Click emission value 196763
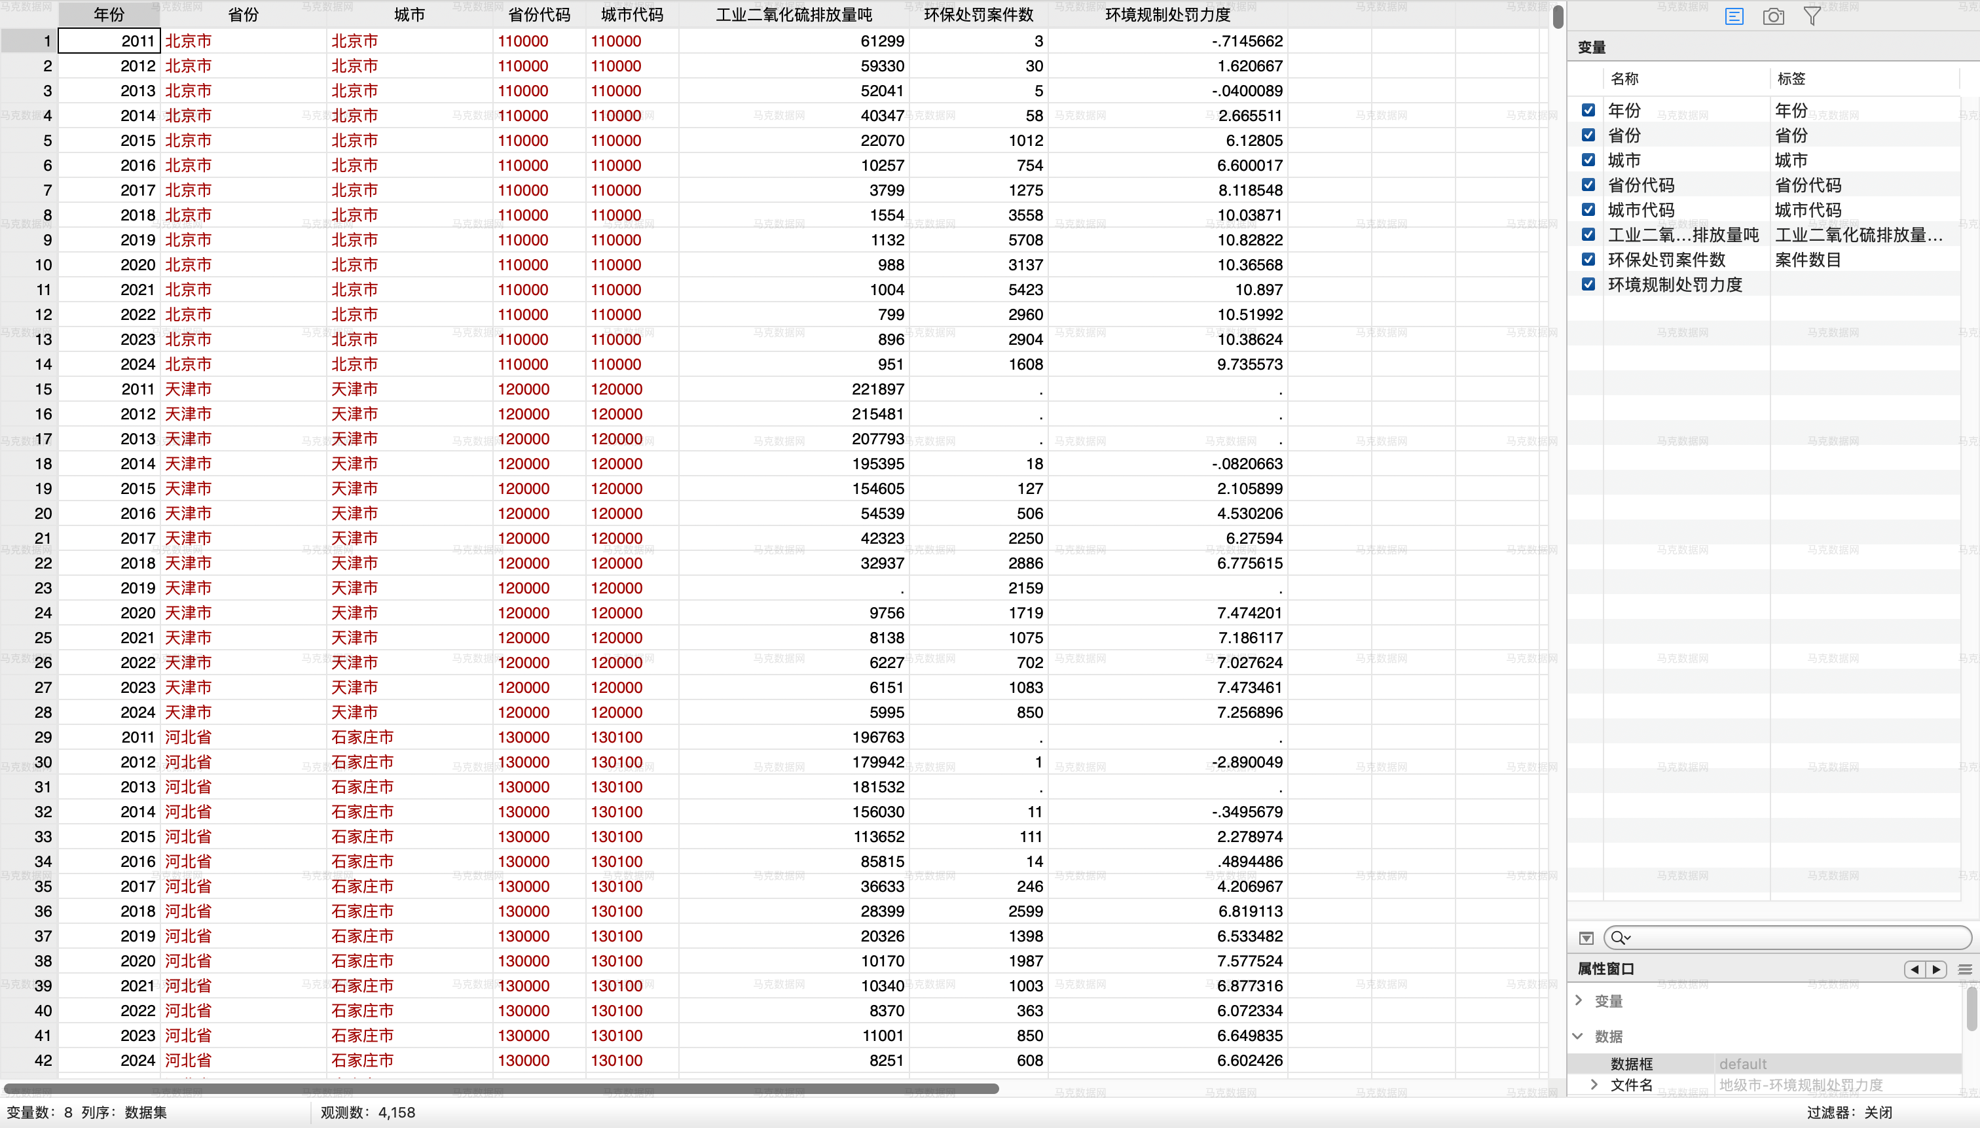 click(877, 737)
